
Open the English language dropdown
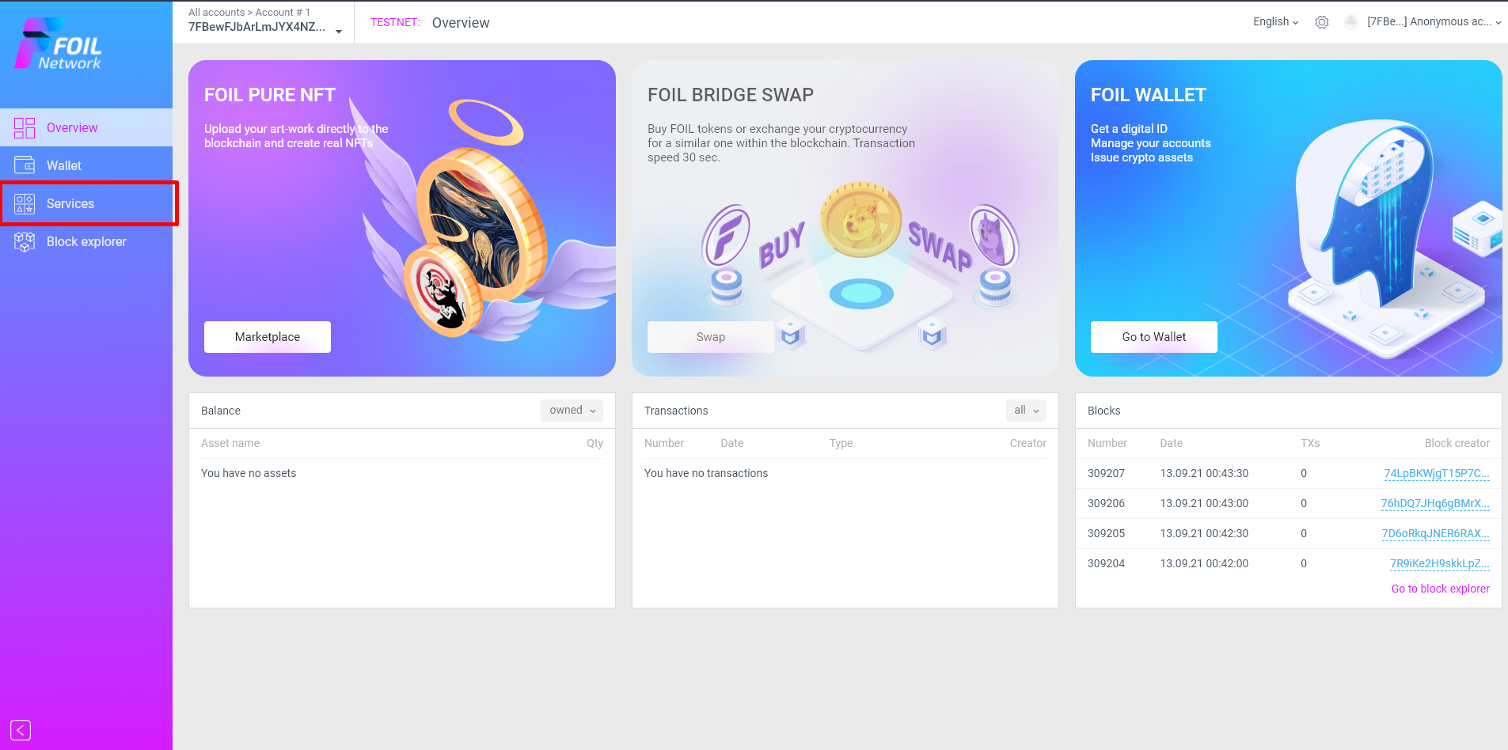1275,22
